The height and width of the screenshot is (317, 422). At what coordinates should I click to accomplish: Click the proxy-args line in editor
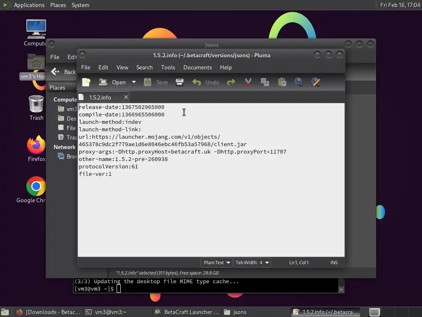[x=183, y=152]
